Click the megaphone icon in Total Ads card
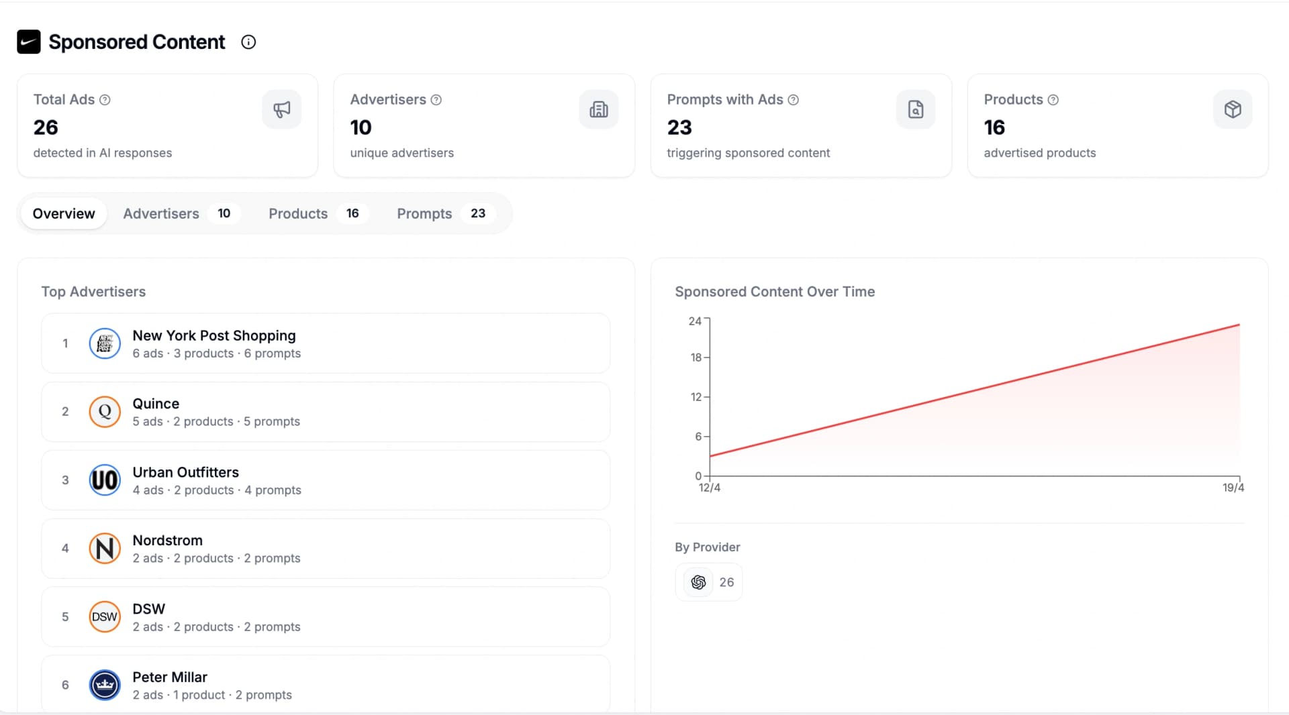This screenshot has width=1289, height=715. pos(282,109)
